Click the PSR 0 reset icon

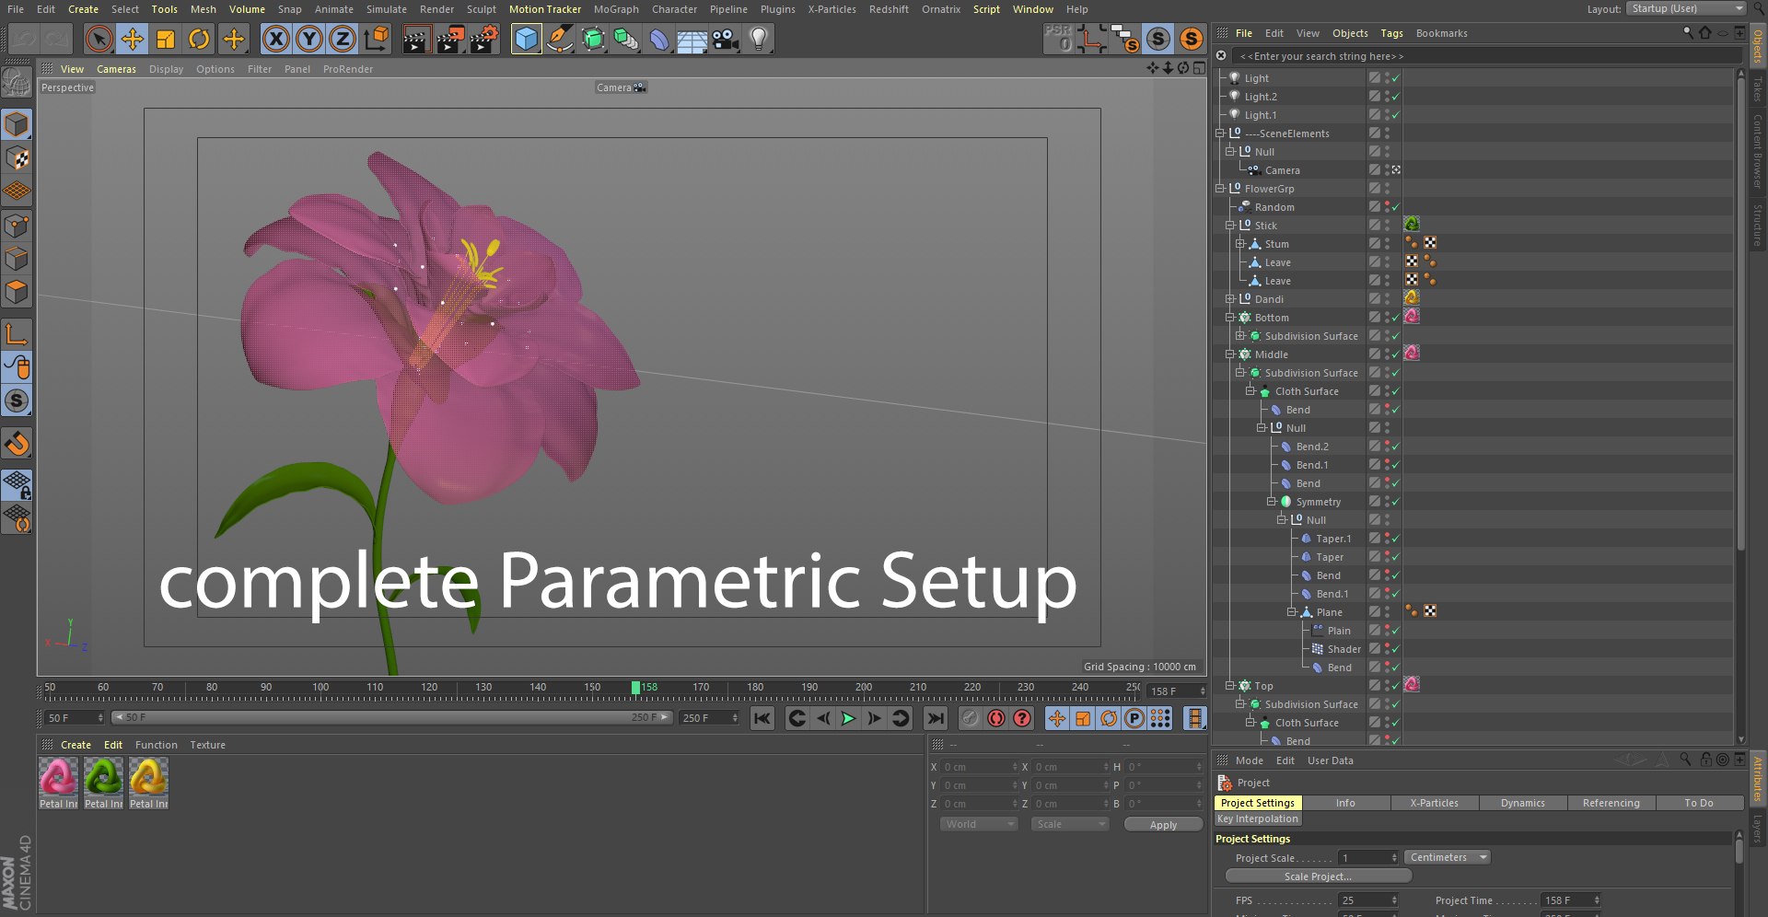click(1059, 39)
